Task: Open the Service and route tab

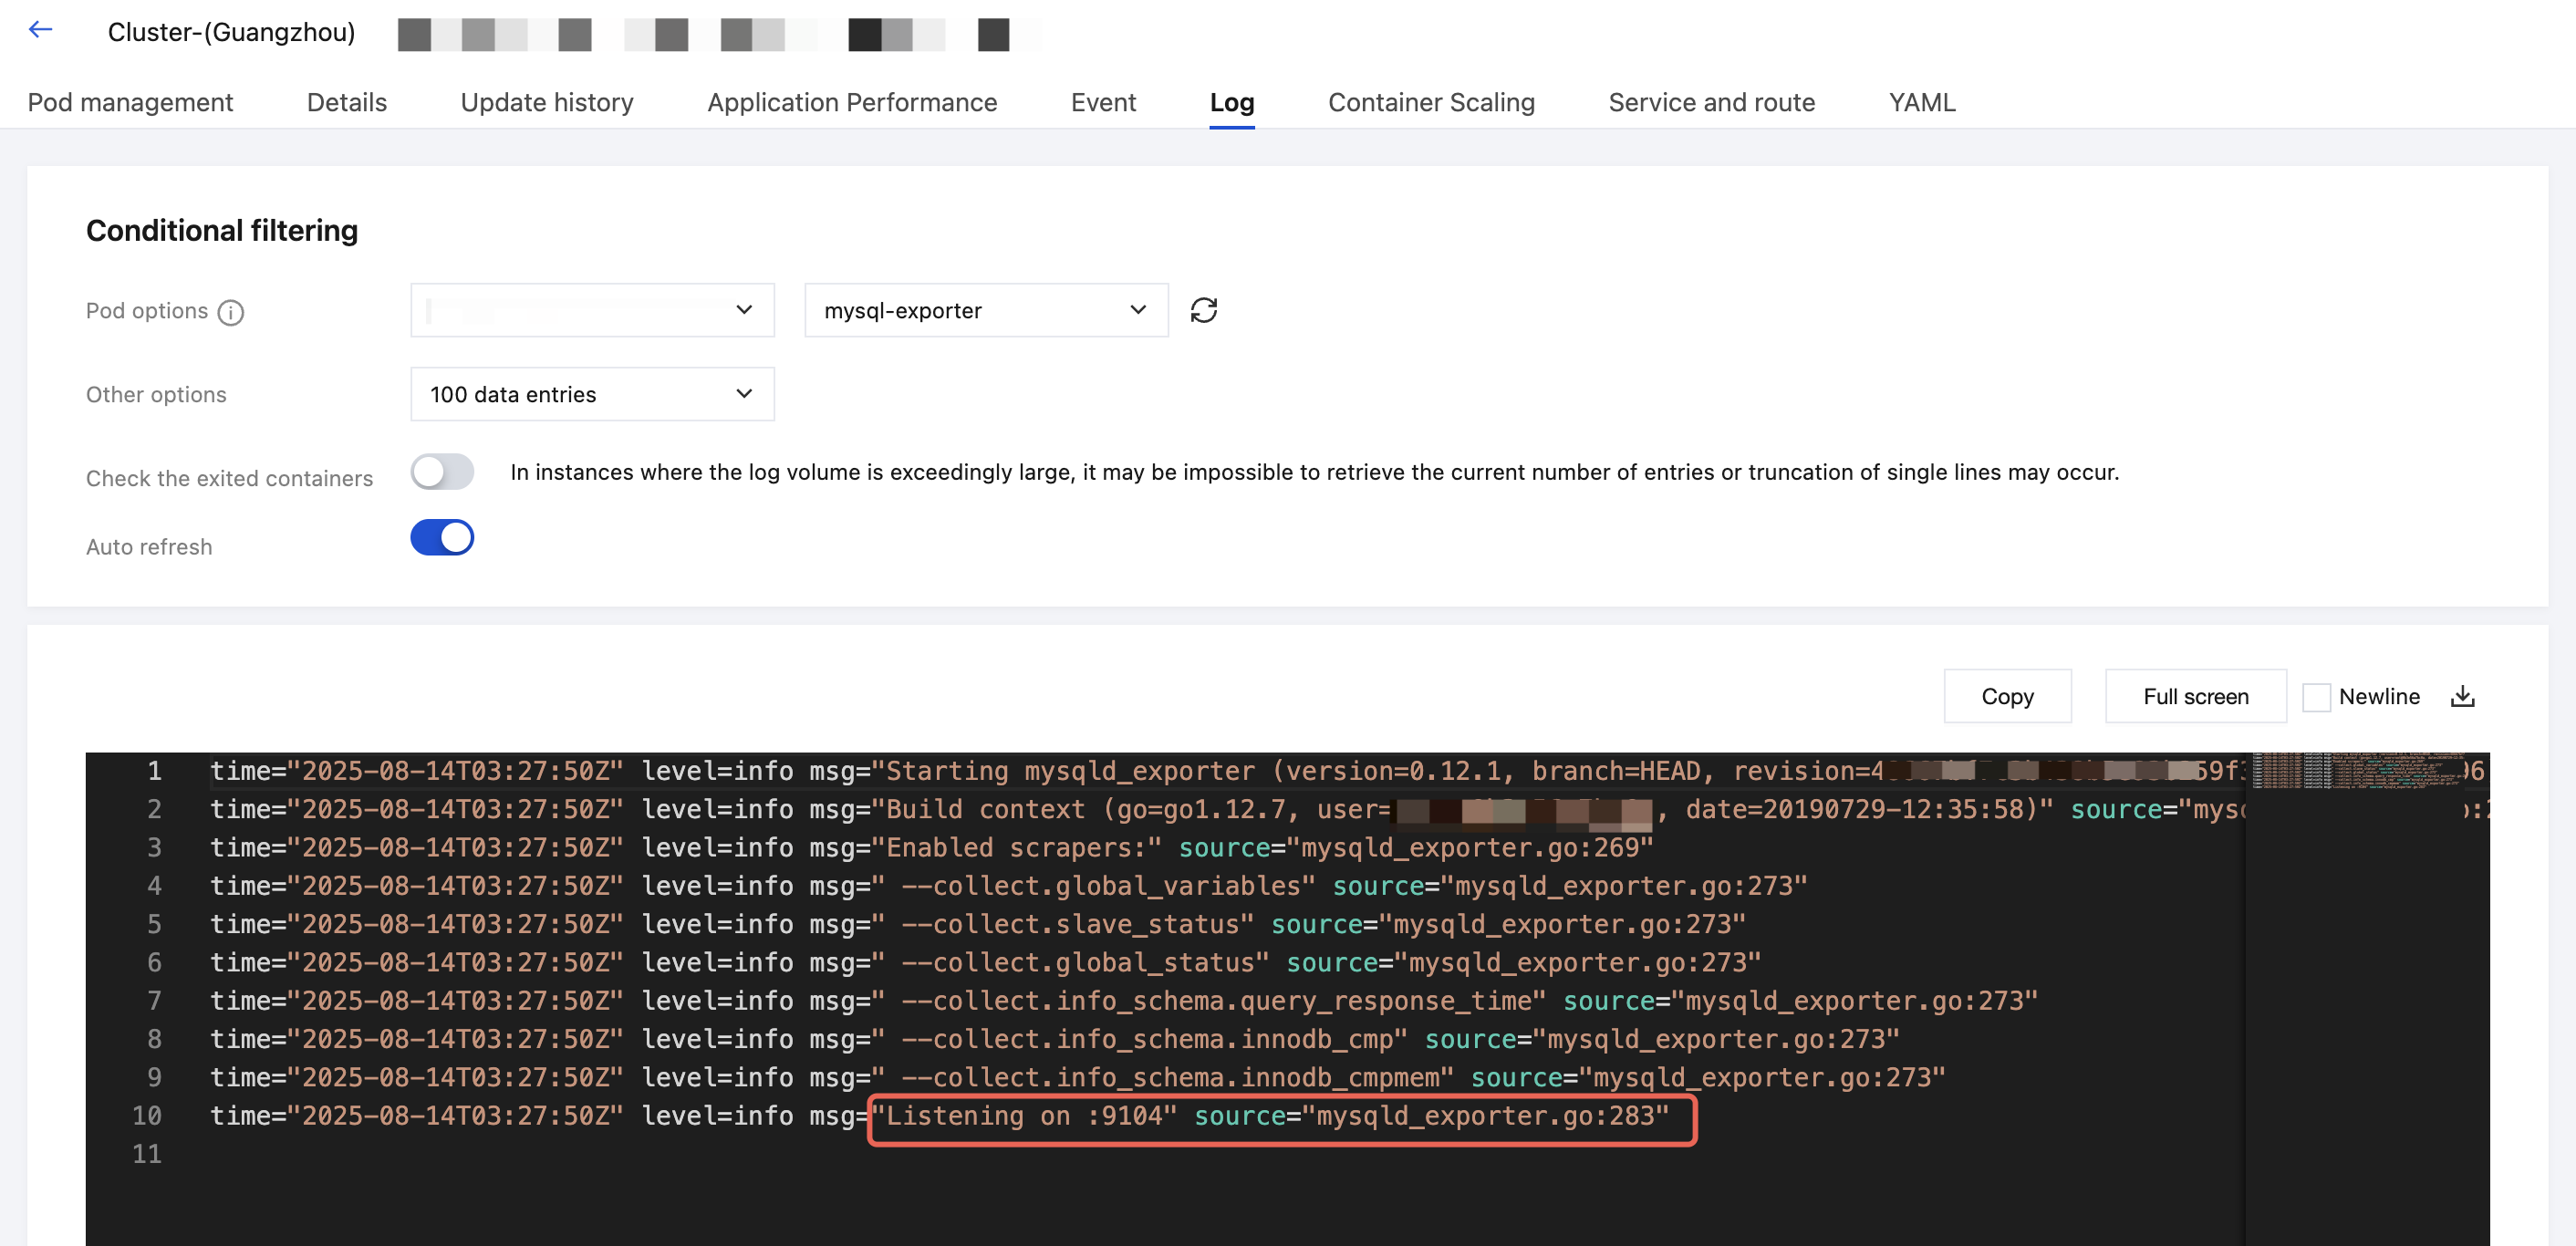Action: click(1710, 102)
